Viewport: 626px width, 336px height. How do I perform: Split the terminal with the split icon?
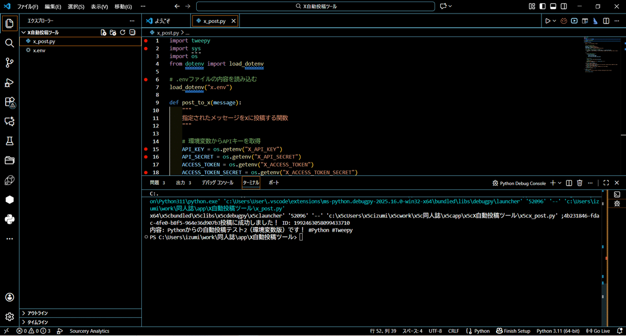[x=569, y=183]
